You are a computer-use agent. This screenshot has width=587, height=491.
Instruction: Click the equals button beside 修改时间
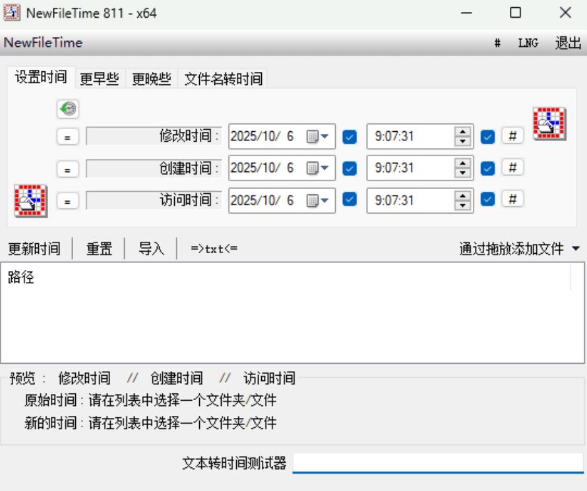click(x=67, y=138)
